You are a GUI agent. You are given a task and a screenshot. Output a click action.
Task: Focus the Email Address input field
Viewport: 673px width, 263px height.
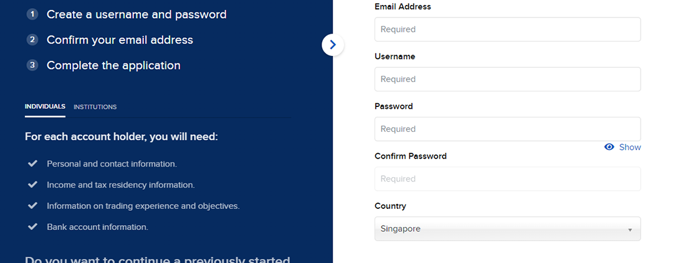coord(507,29)
